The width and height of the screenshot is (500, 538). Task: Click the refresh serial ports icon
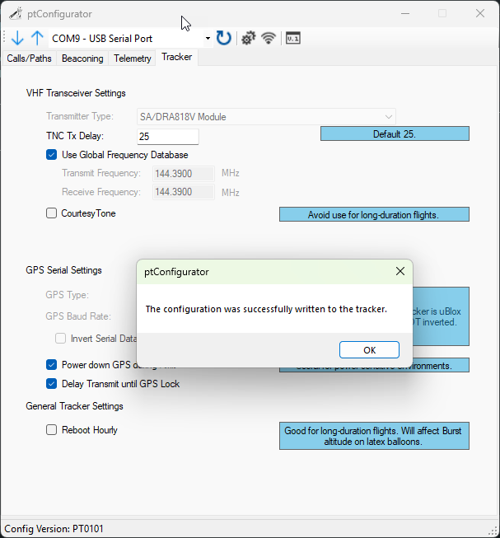[224, 38]
